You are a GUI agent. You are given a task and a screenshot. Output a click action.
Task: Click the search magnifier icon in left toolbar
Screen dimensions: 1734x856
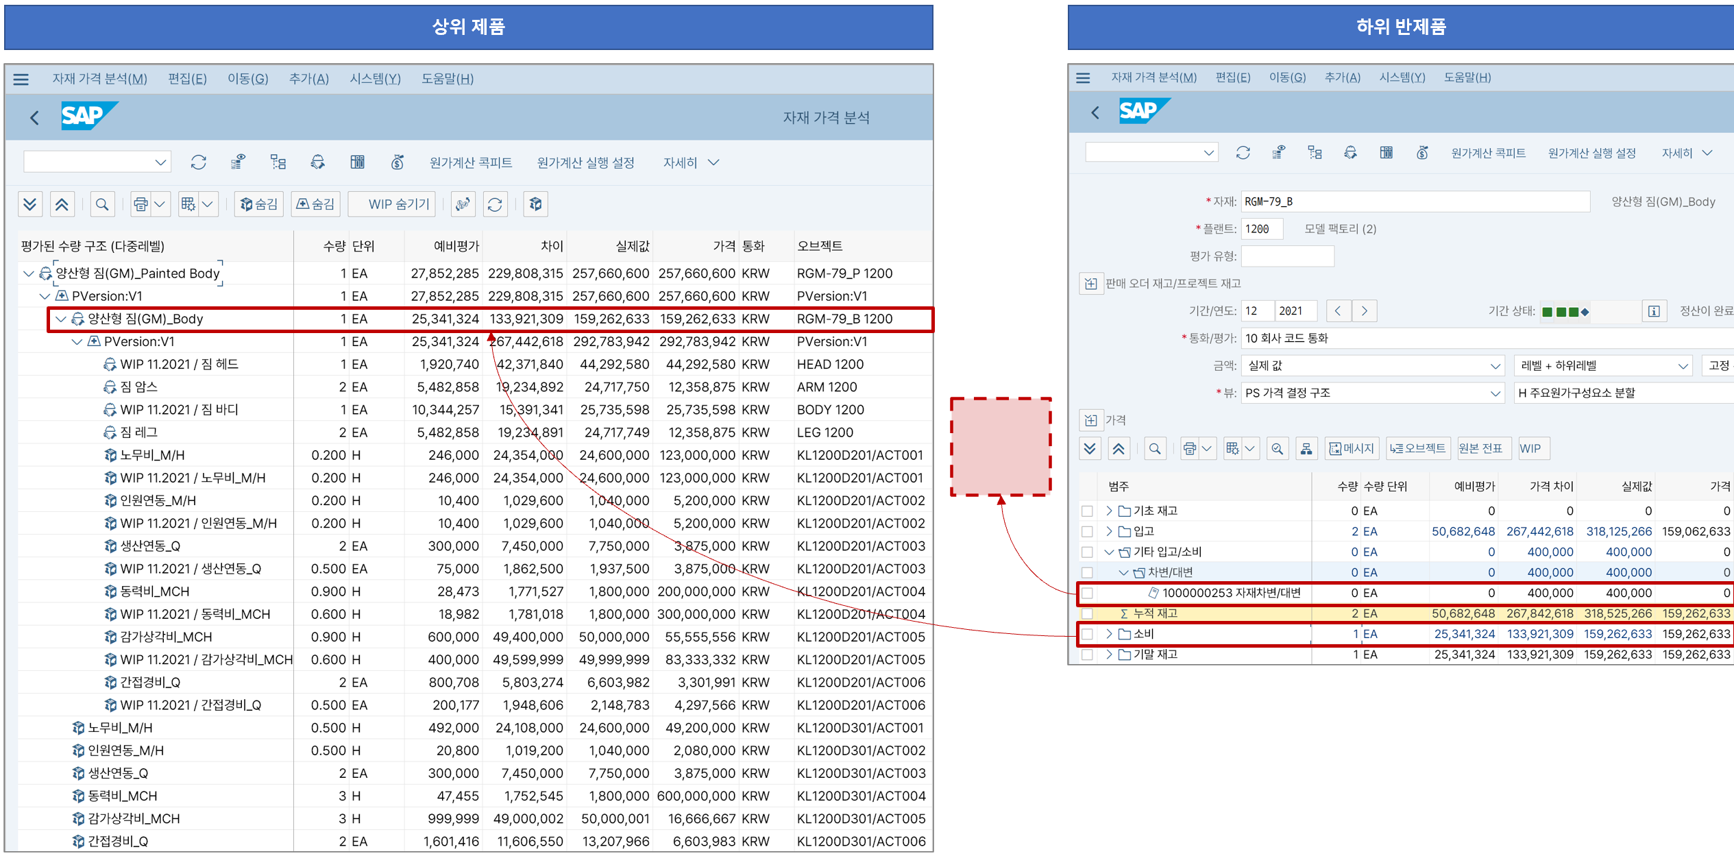(x=102, y=204)
